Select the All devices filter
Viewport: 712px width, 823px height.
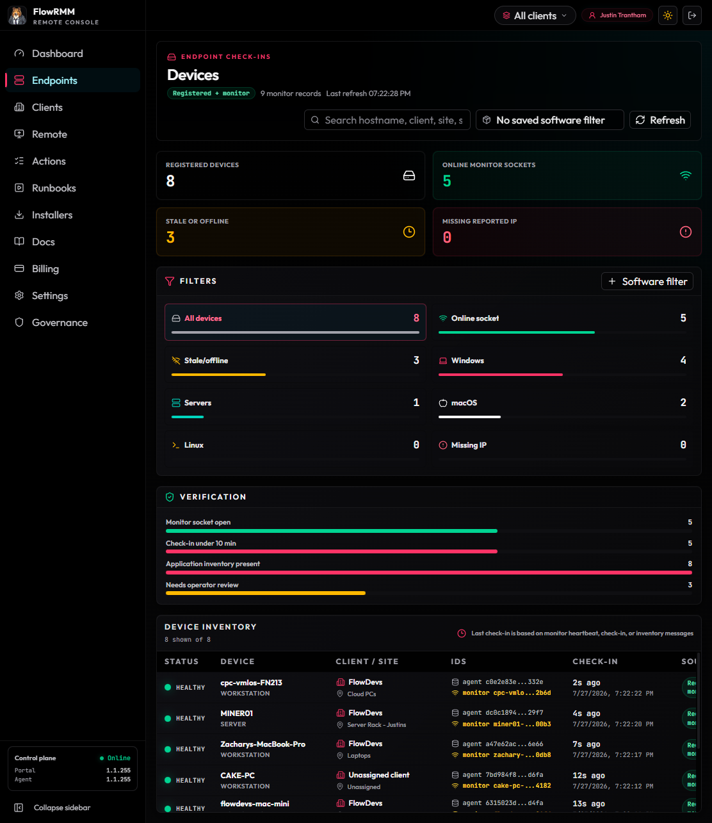click(295, 322)
